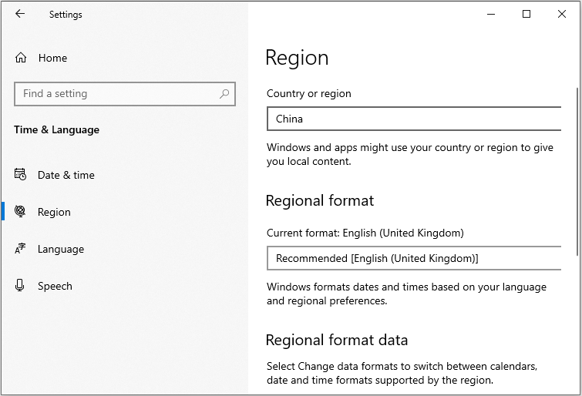Click the magnifier icon in the search box
Image resolution: width=582 pixels, height=396 pixels.
[224, 94]
